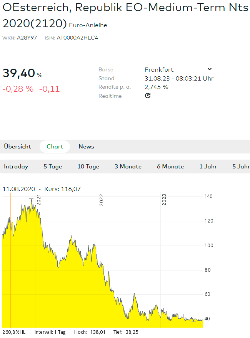Click the 2022 year label on chart
Image resolution: width=250 pixels, height=338 pixels.
(x=102, y=200)
